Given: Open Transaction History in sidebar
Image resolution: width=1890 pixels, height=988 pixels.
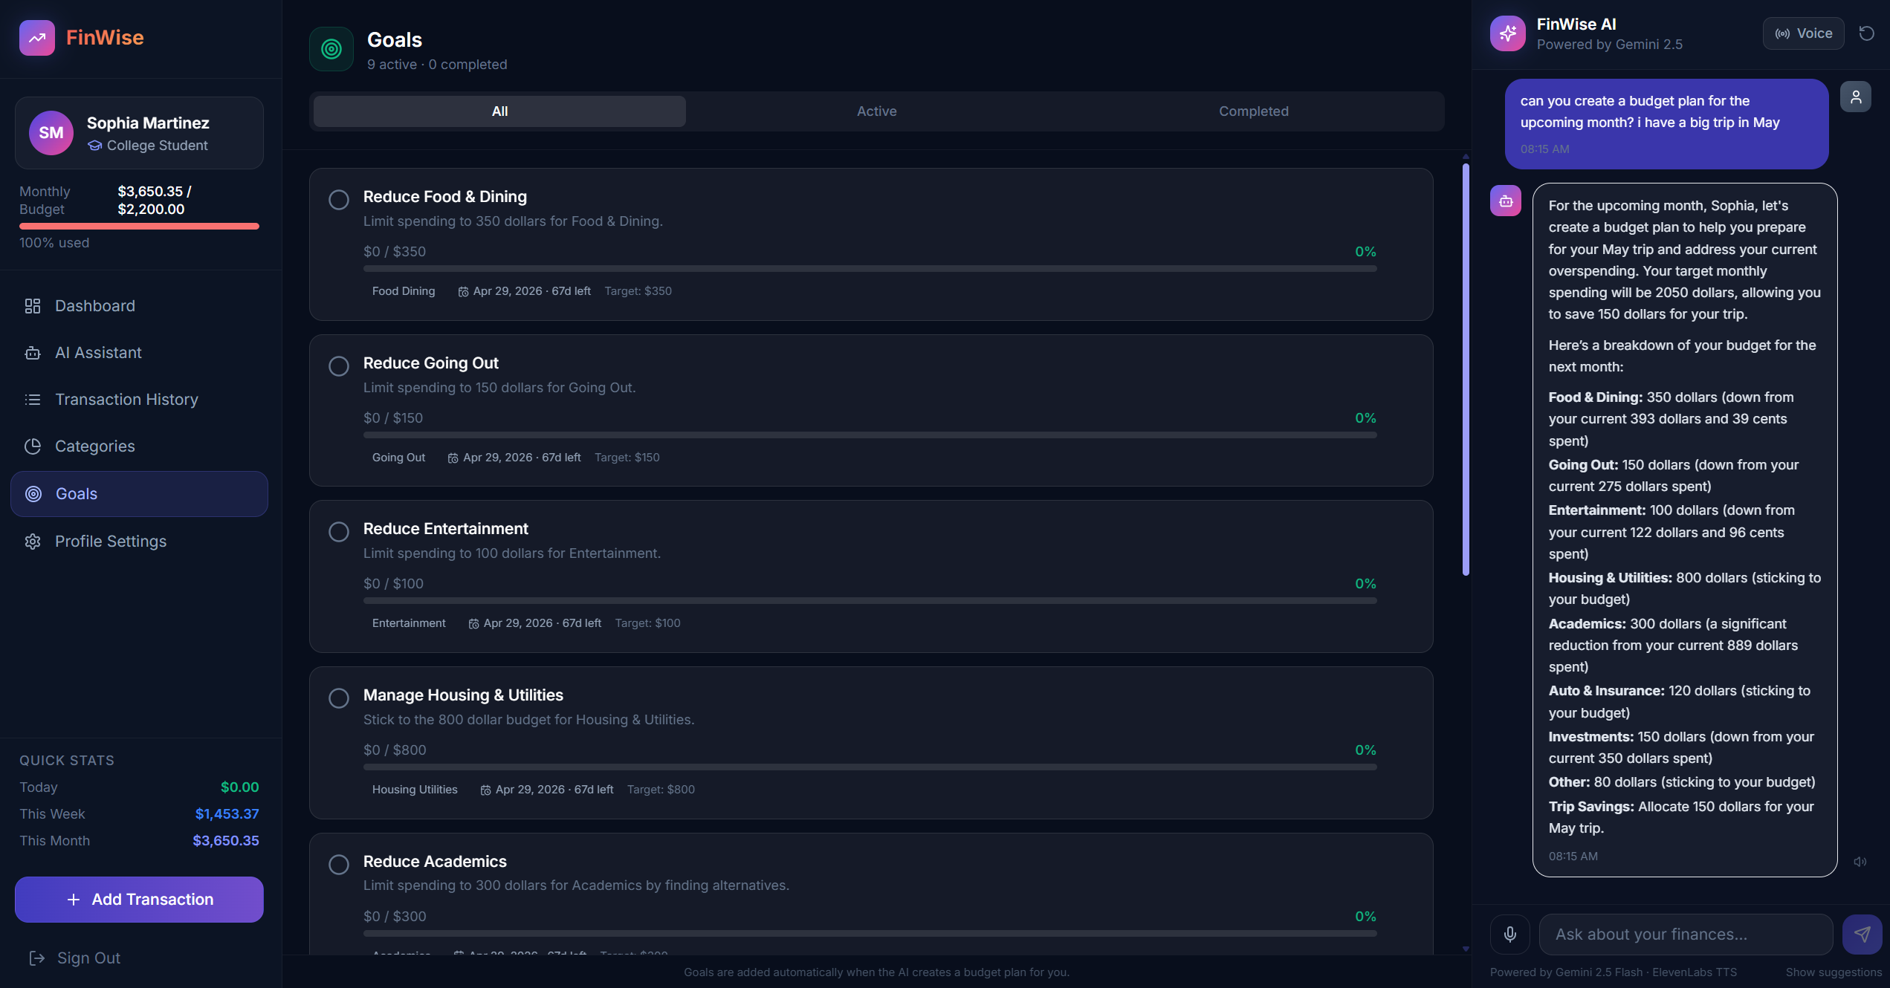Looking at the screenshot, I should point(126,400).
